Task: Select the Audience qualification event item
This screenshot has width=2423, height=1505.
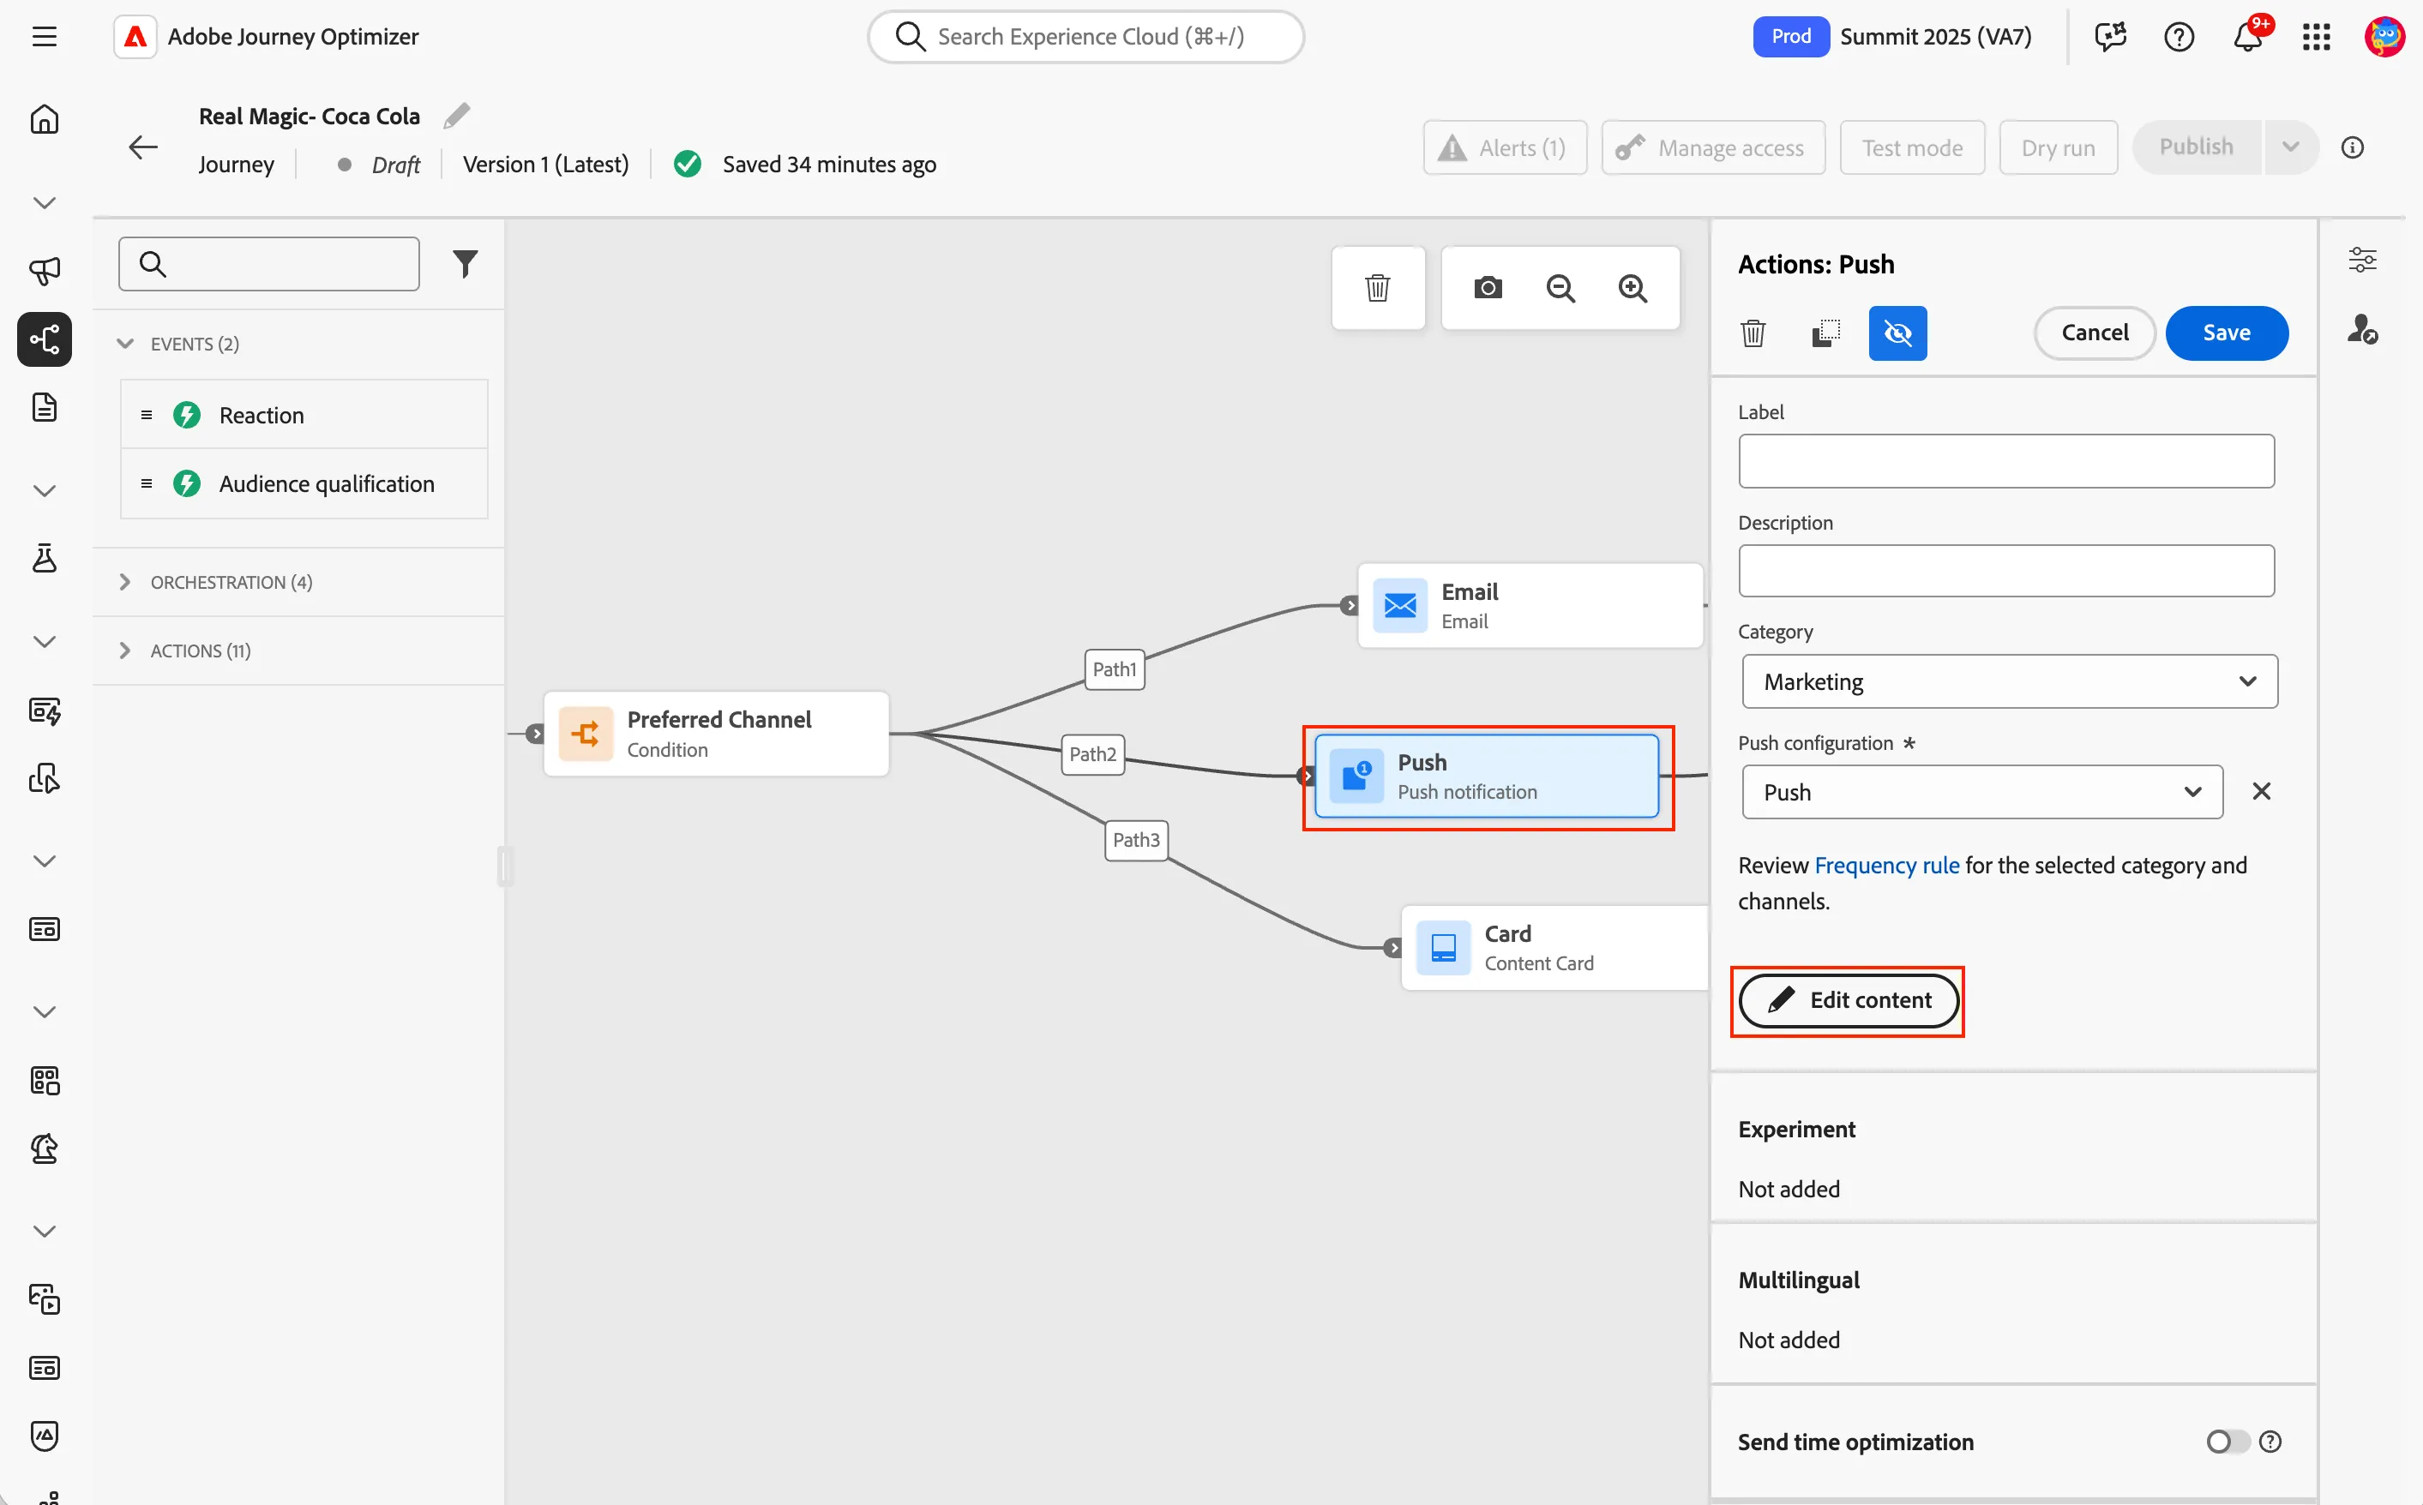Action: [304, 483]
